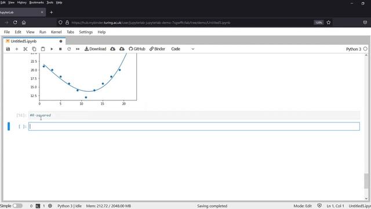Click the kernel status circle indicator
This screenshot has height=209, width=371.
pyautogui.click(x=365, y=49)
